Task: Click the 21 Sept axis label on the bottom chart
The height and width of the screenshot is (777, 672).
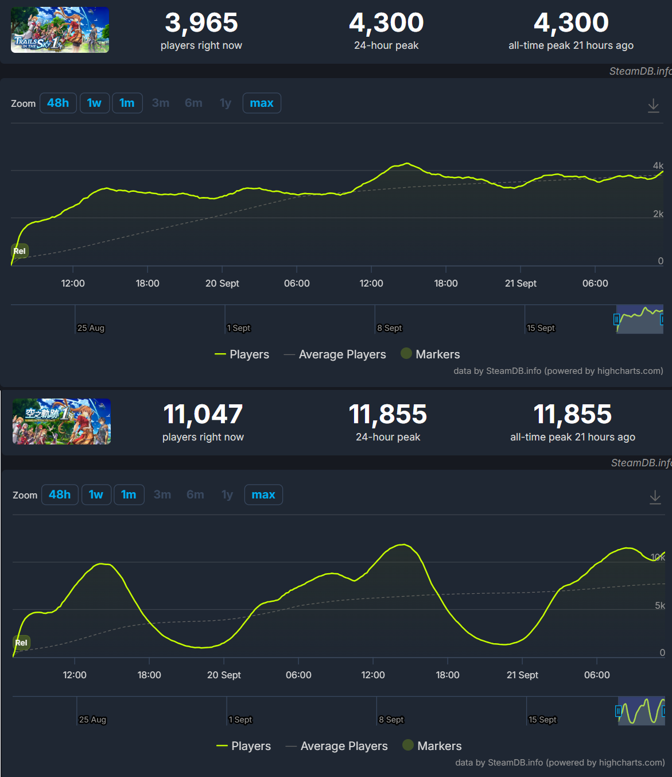Action: tap(522, 675)
